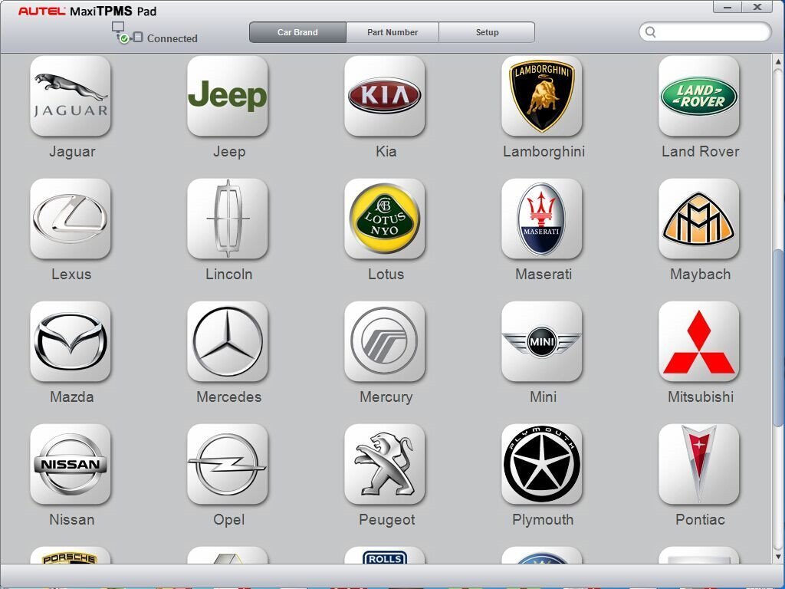
Task: Minimize the MaxiTPMS Pad window
Action: pyautogui.click(x=728, y=7)
